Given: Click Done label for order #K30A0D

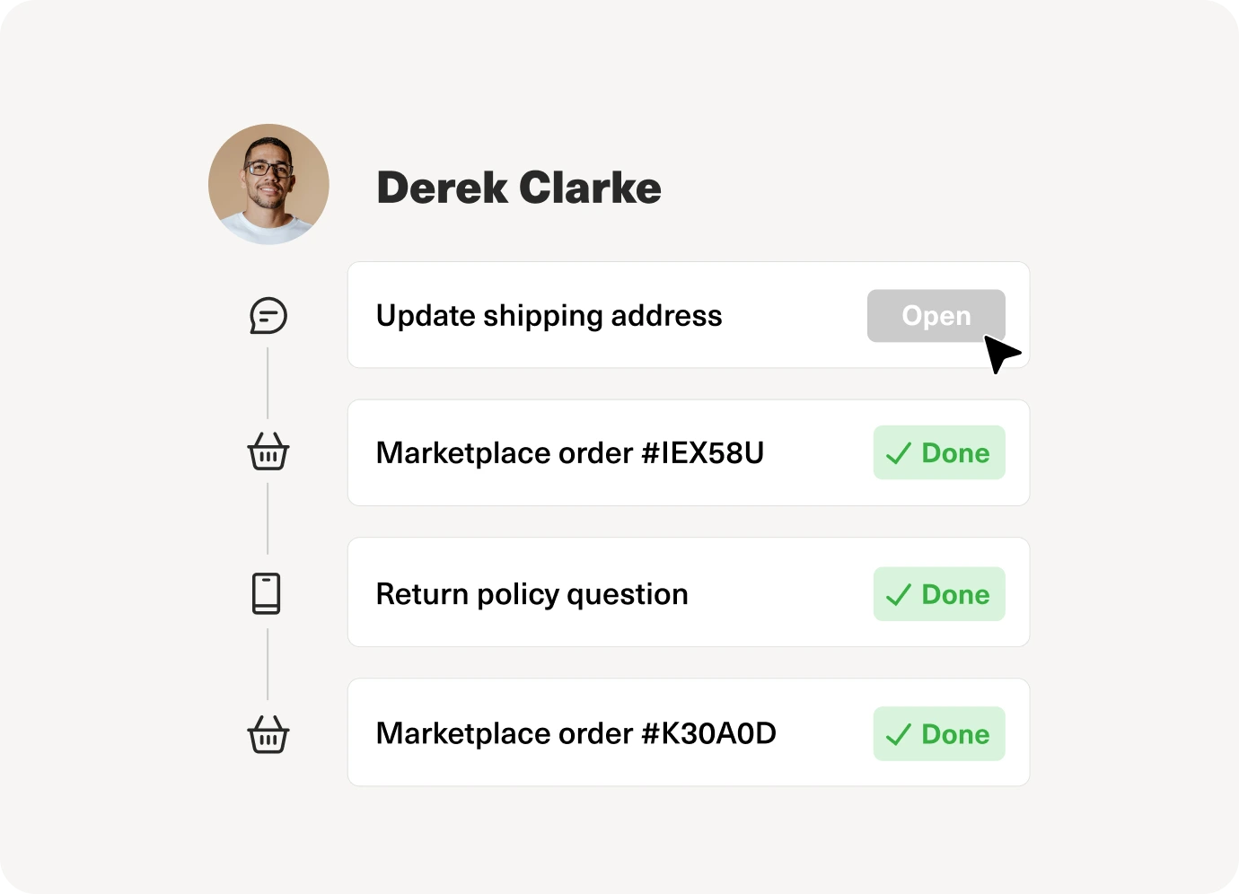Looking at the screenshot, I should tap(955, 734).
